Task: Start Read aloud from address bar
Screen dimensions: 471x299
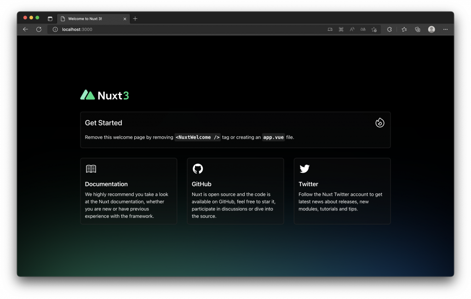Action: 352,29
